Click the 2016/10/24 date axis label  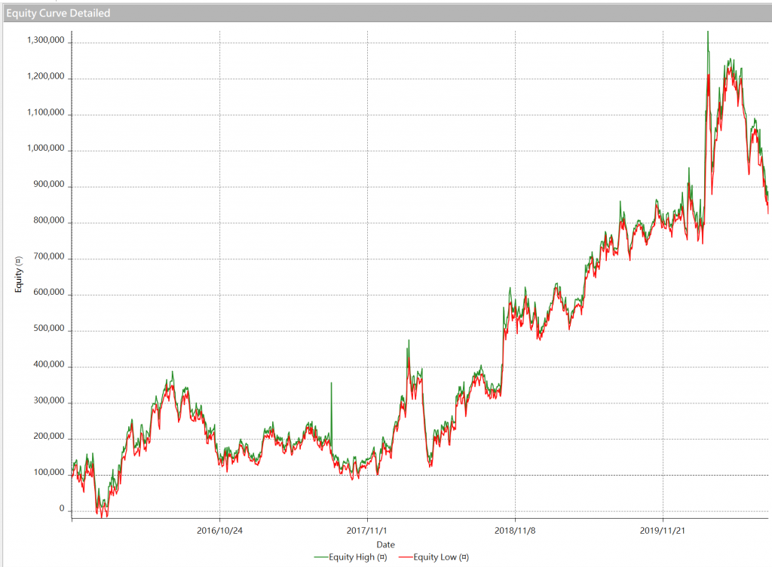point(219,530)
